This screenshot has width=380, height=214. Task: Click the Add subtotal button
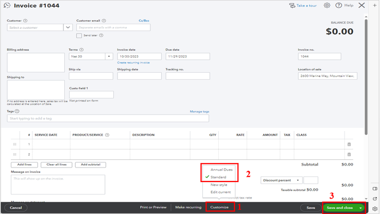(91, 164)
